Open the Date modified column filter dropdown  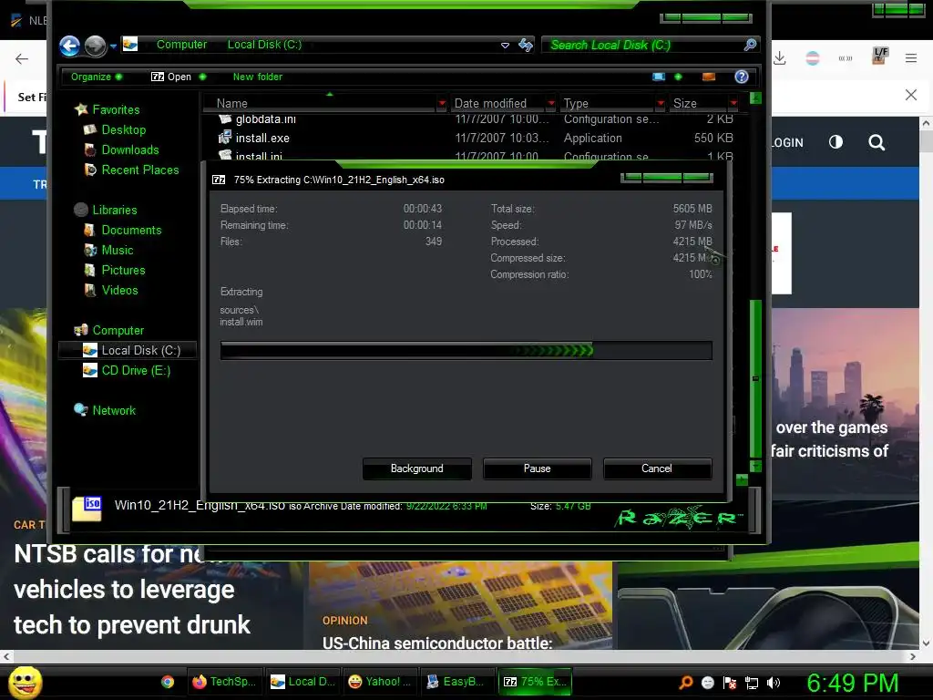pyautogui.click(x=551, y=104)
